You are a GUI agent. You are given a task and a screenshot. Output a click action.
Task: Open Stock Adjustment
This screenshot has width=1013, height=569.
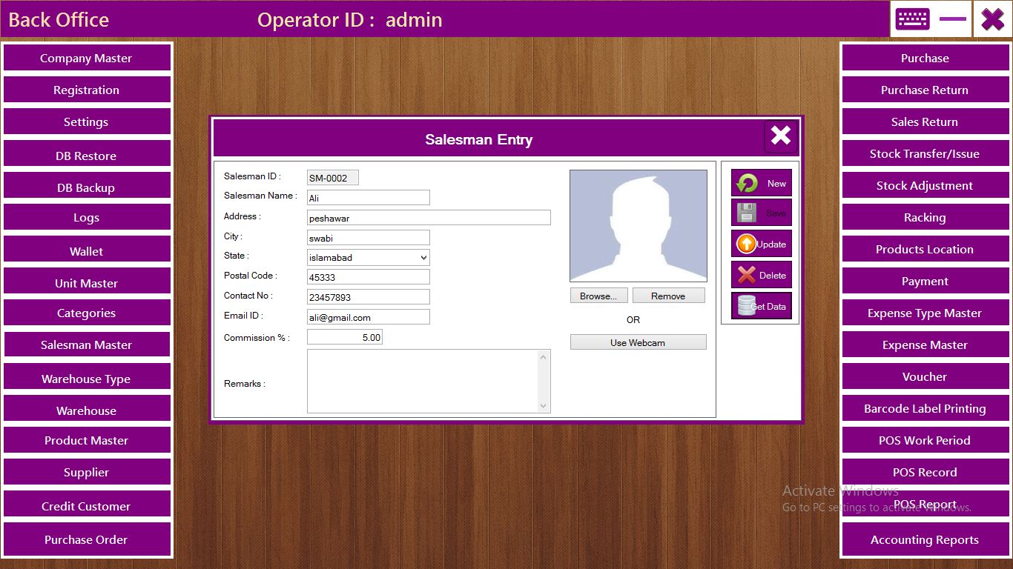point(925,185)
